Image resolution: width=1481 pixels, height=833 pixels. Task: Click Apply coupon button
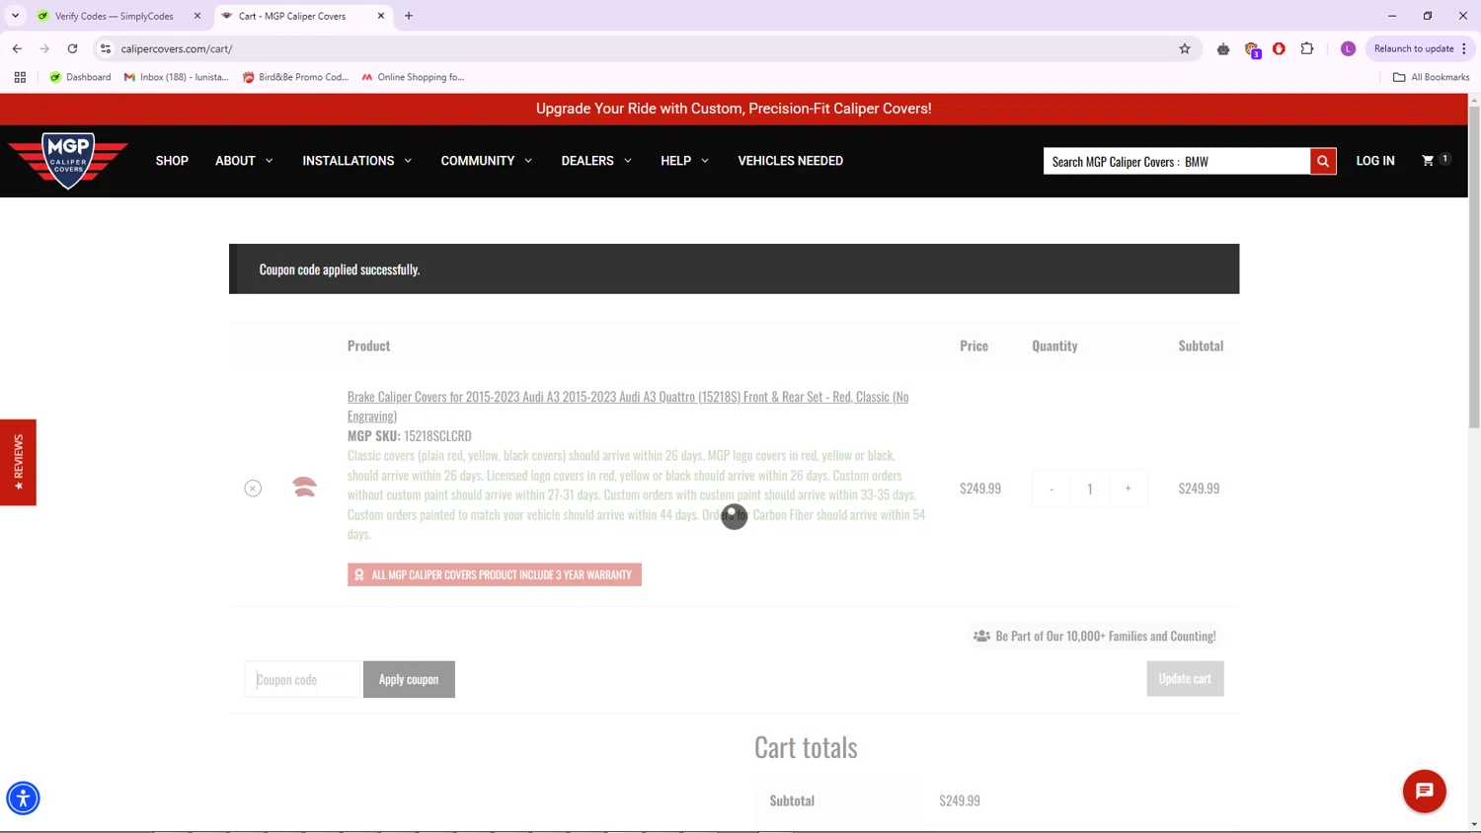409,679
